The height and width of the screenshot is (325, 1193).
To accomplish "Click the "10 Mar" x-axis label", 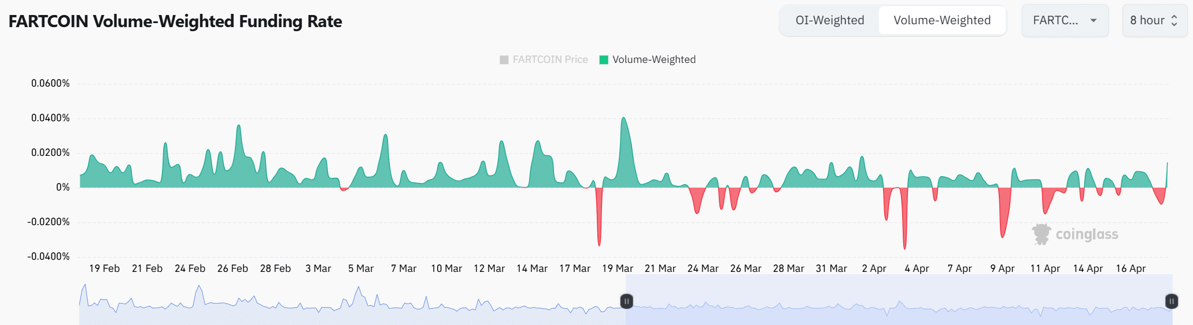I will 446,268.
